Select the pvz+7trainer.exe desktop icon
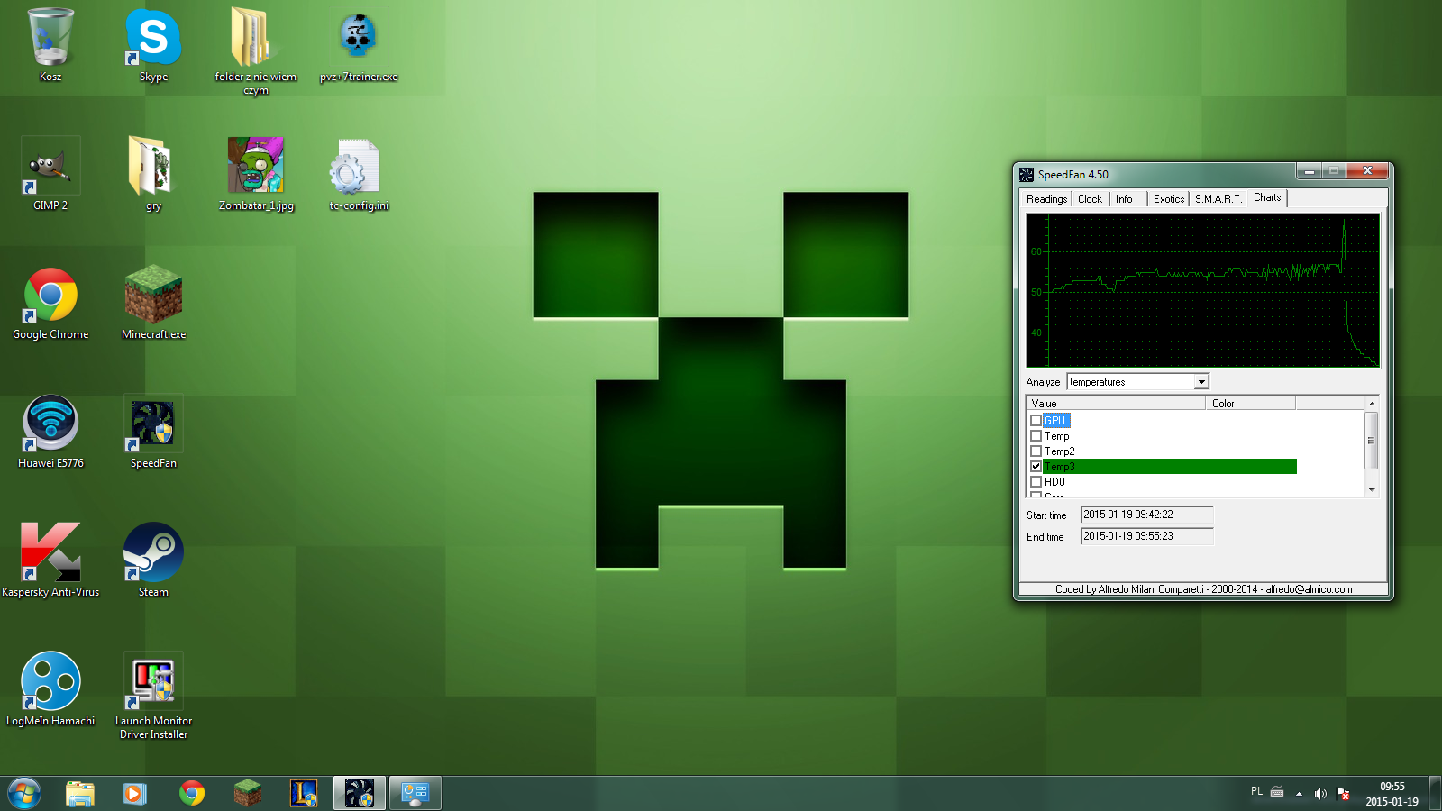Image resolution: width=1442 pixels, height=811 pixels. (359, 45)
